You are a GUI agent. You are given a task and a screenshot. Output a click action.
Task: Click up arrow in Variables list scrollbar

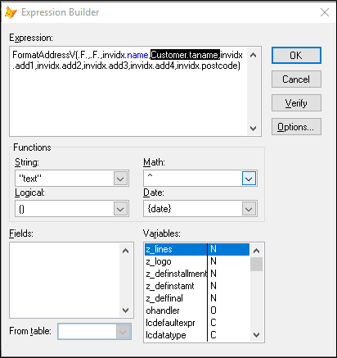(256, 251)
